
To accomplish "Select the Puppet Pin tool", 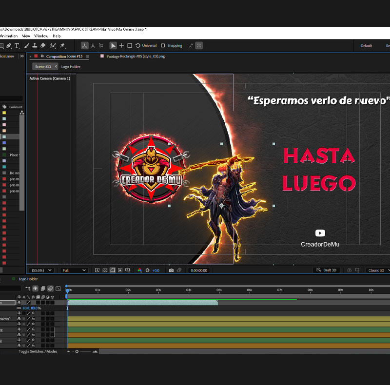I will click(x=62, y=45).
